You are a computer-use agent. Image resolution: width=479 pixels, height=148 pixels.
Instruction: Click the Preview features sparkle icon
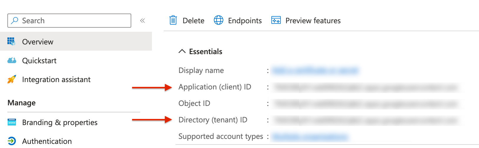(x=276, y=20)
